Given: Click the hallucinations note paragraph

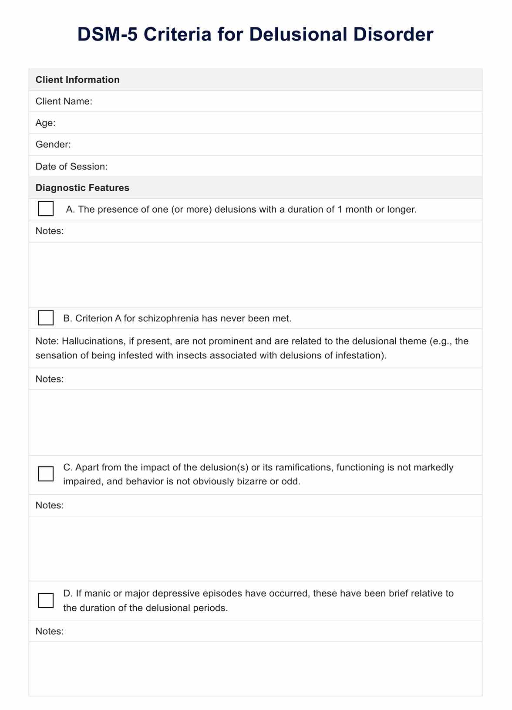Looking at the screenshot, I should click(x=252, y=348).
